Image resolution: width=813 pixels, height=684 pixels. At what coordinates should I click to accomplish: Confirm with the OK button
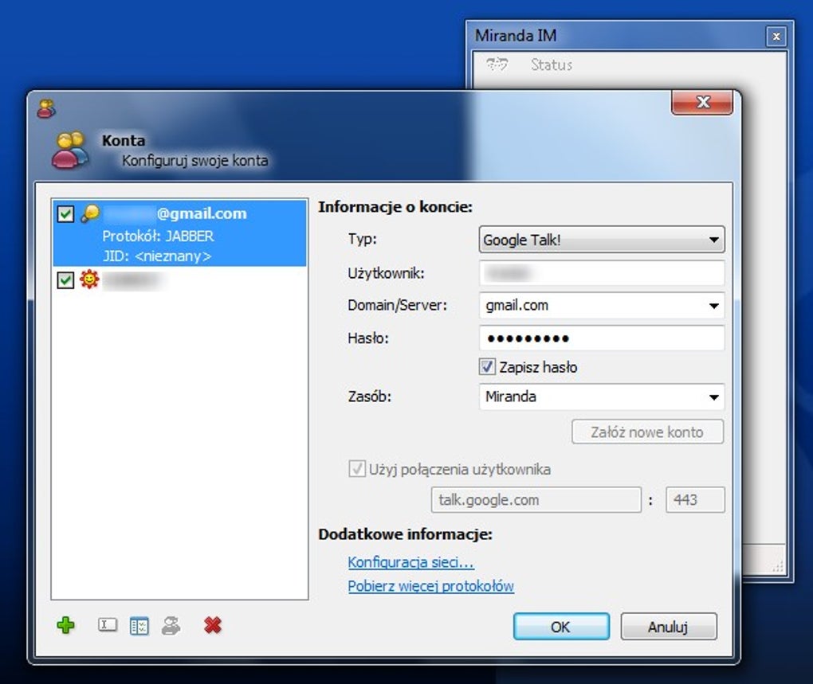pos(561,627)
